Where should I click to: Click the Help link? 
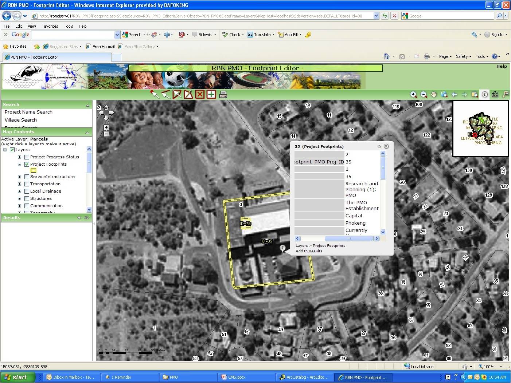[502, 66]
